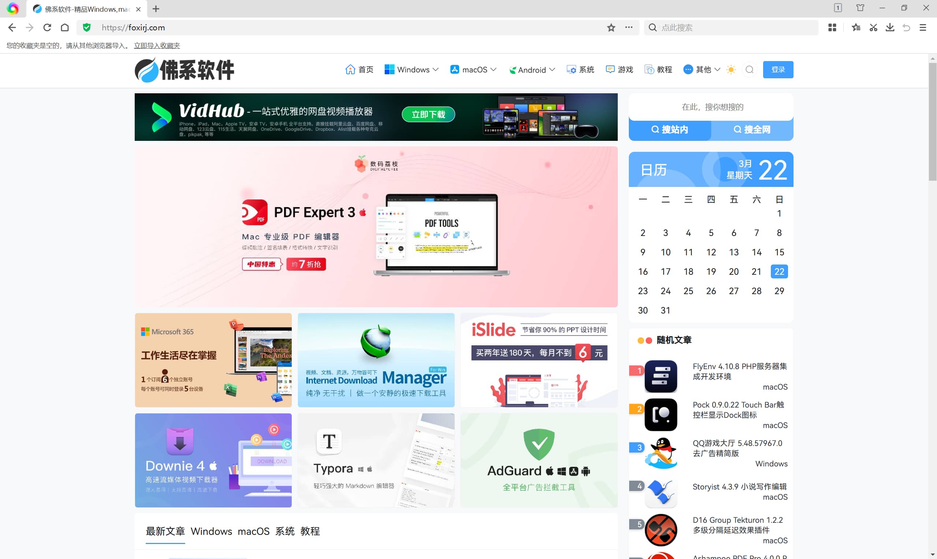Click the undo closed tab icon

click(907, 27)
